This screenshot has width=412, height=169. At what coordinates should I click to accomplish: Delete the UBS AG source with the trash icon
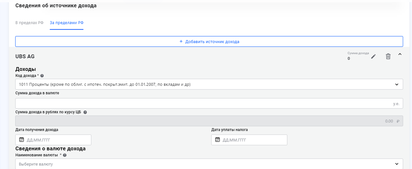click(388, 57)
